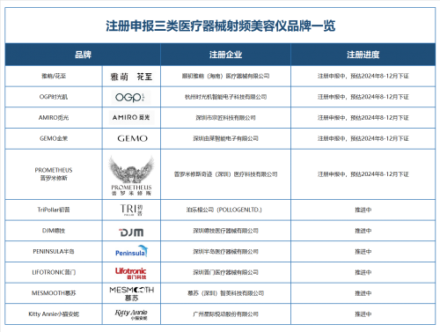Screen dimensions: 440x332
Task: Click the DJM logo image
Action: 131,232
